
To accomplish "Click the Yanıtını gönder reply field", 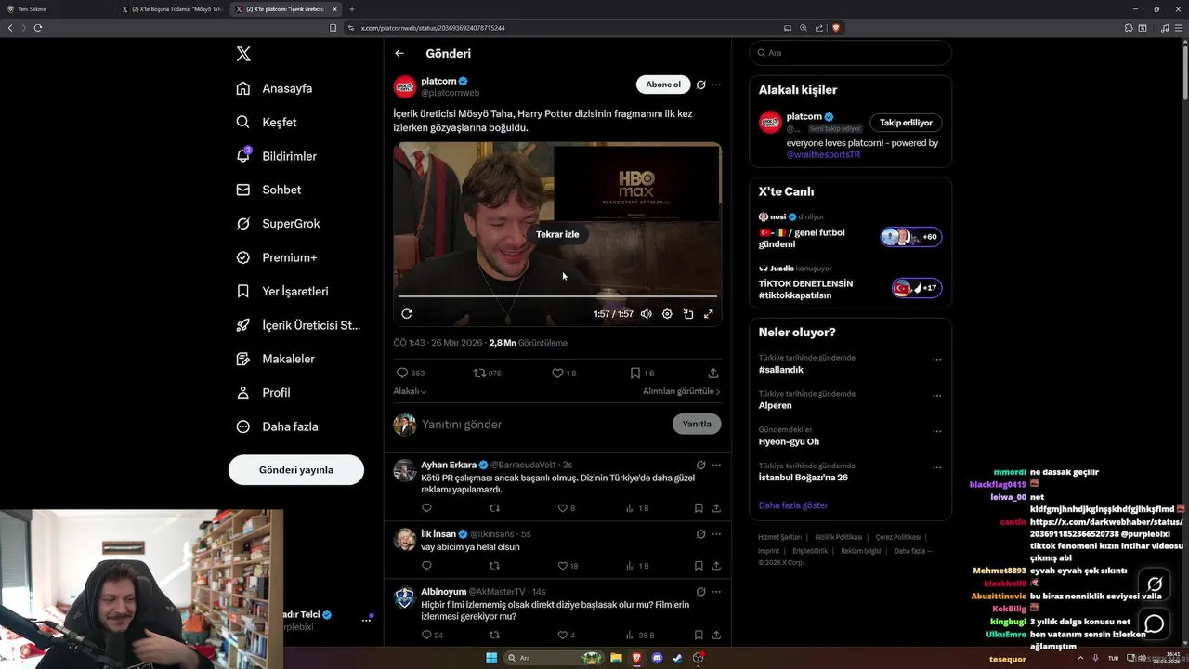I will click(543, 425).
